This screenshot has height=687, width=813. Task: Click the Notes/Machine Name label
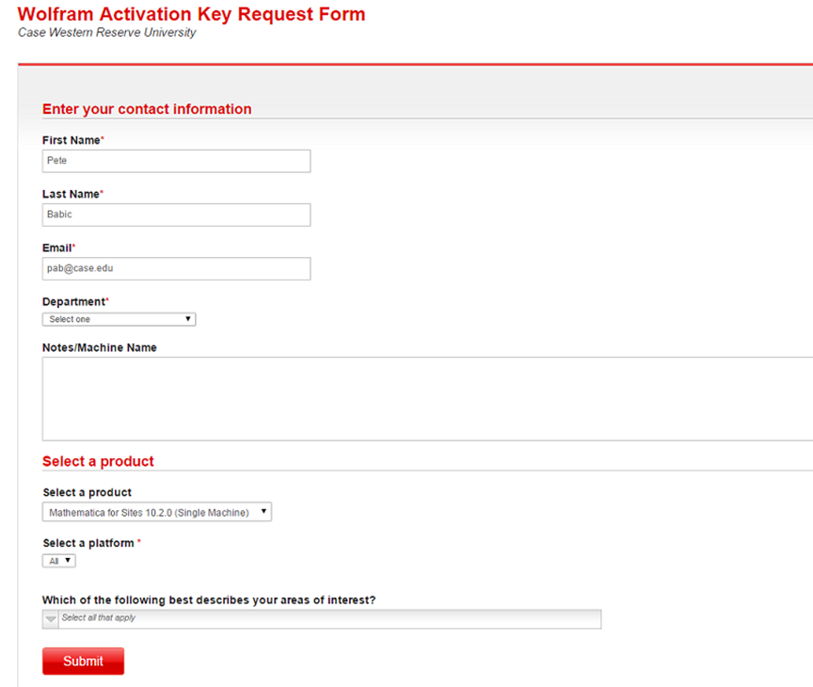pyautogui.click(x=99, y=348)
